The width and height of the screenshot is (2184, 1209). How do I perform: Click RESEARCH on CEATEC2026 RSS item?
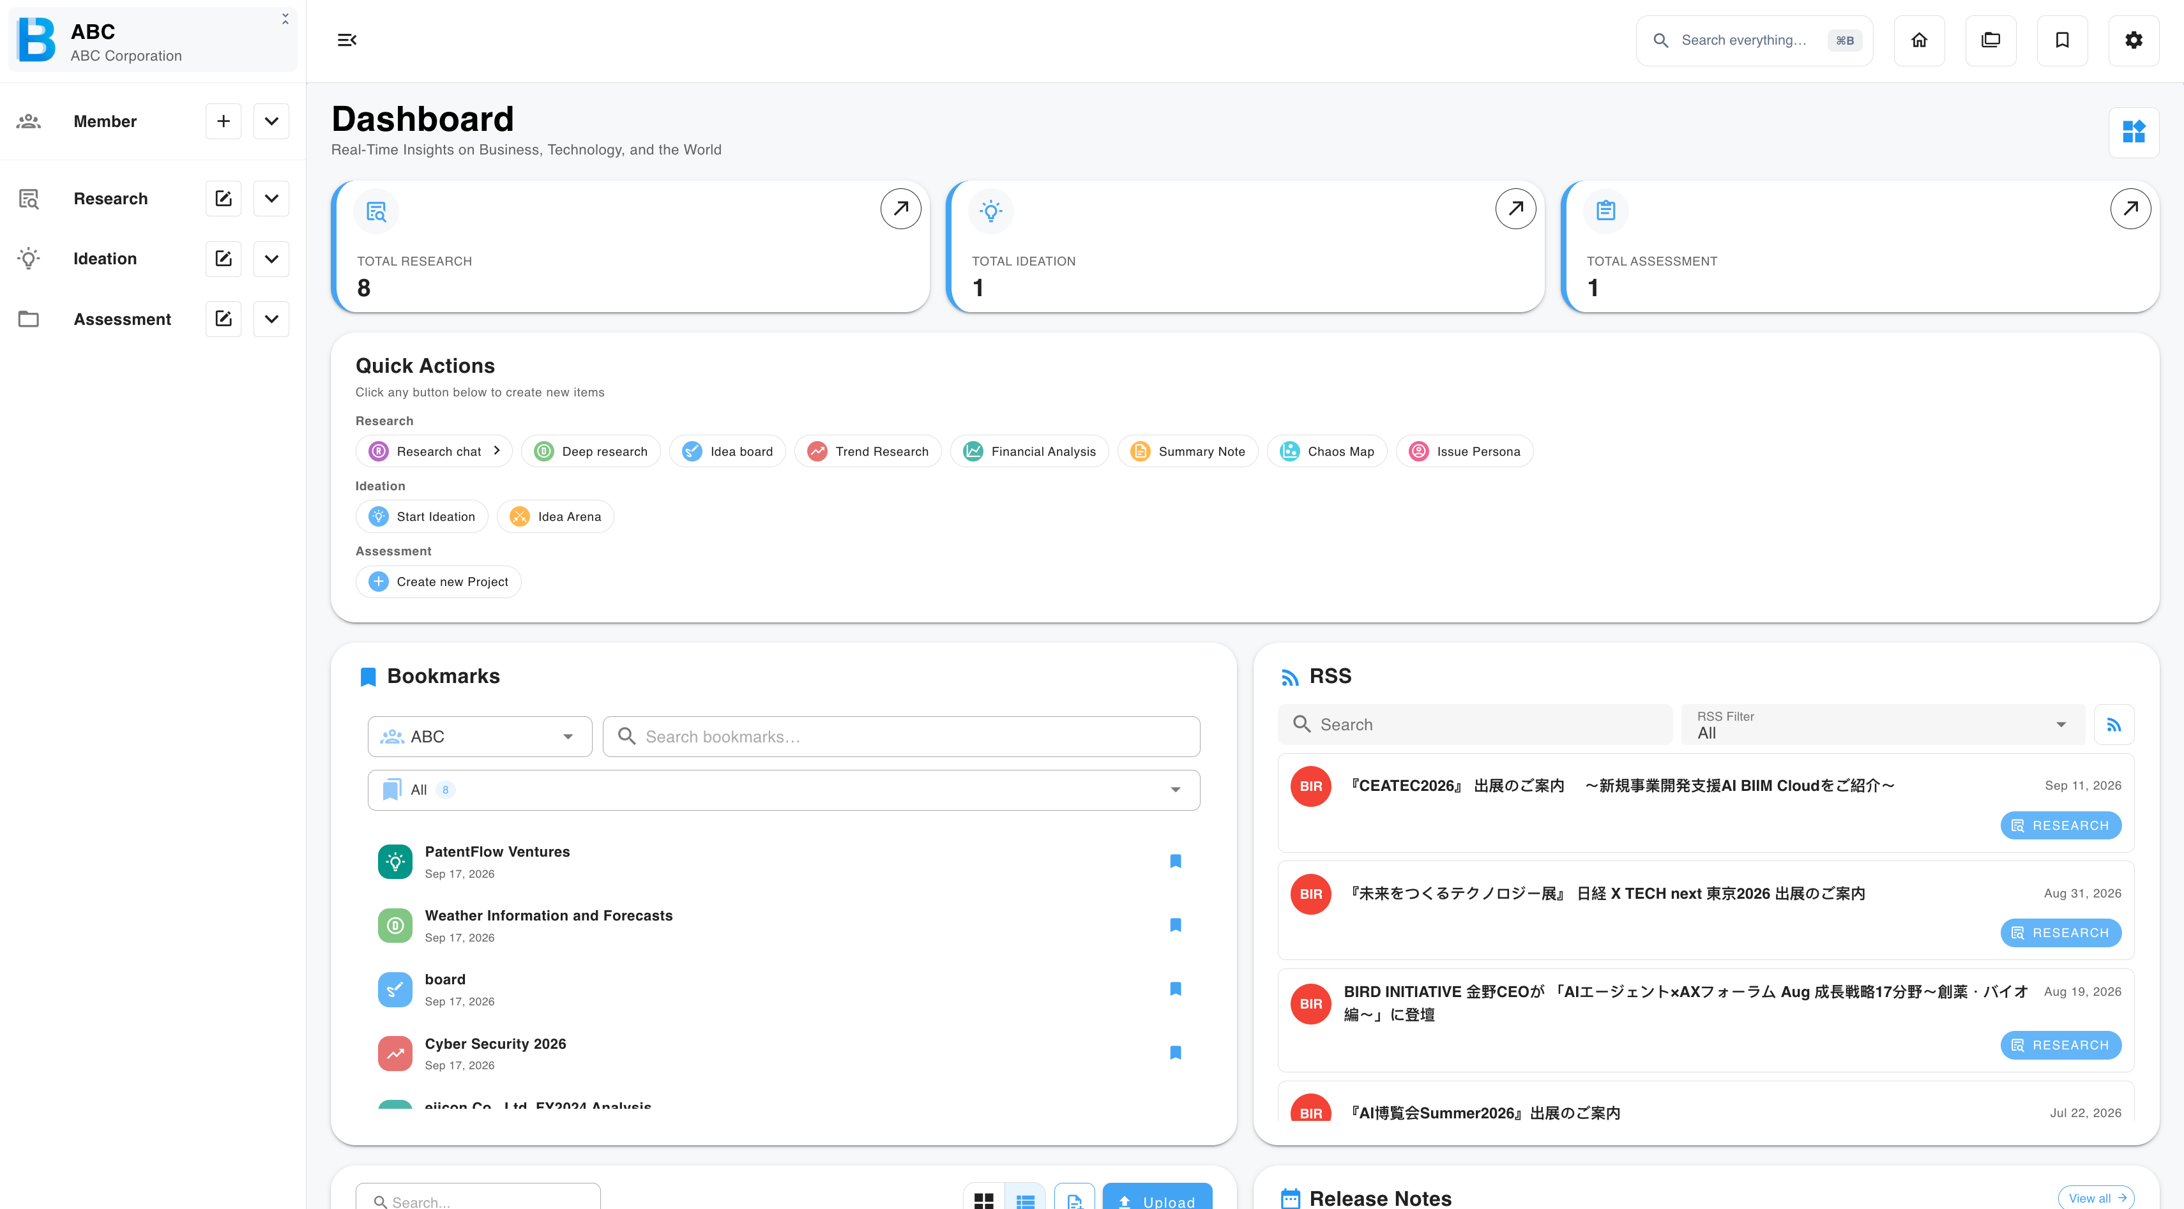pos(2060,825)
